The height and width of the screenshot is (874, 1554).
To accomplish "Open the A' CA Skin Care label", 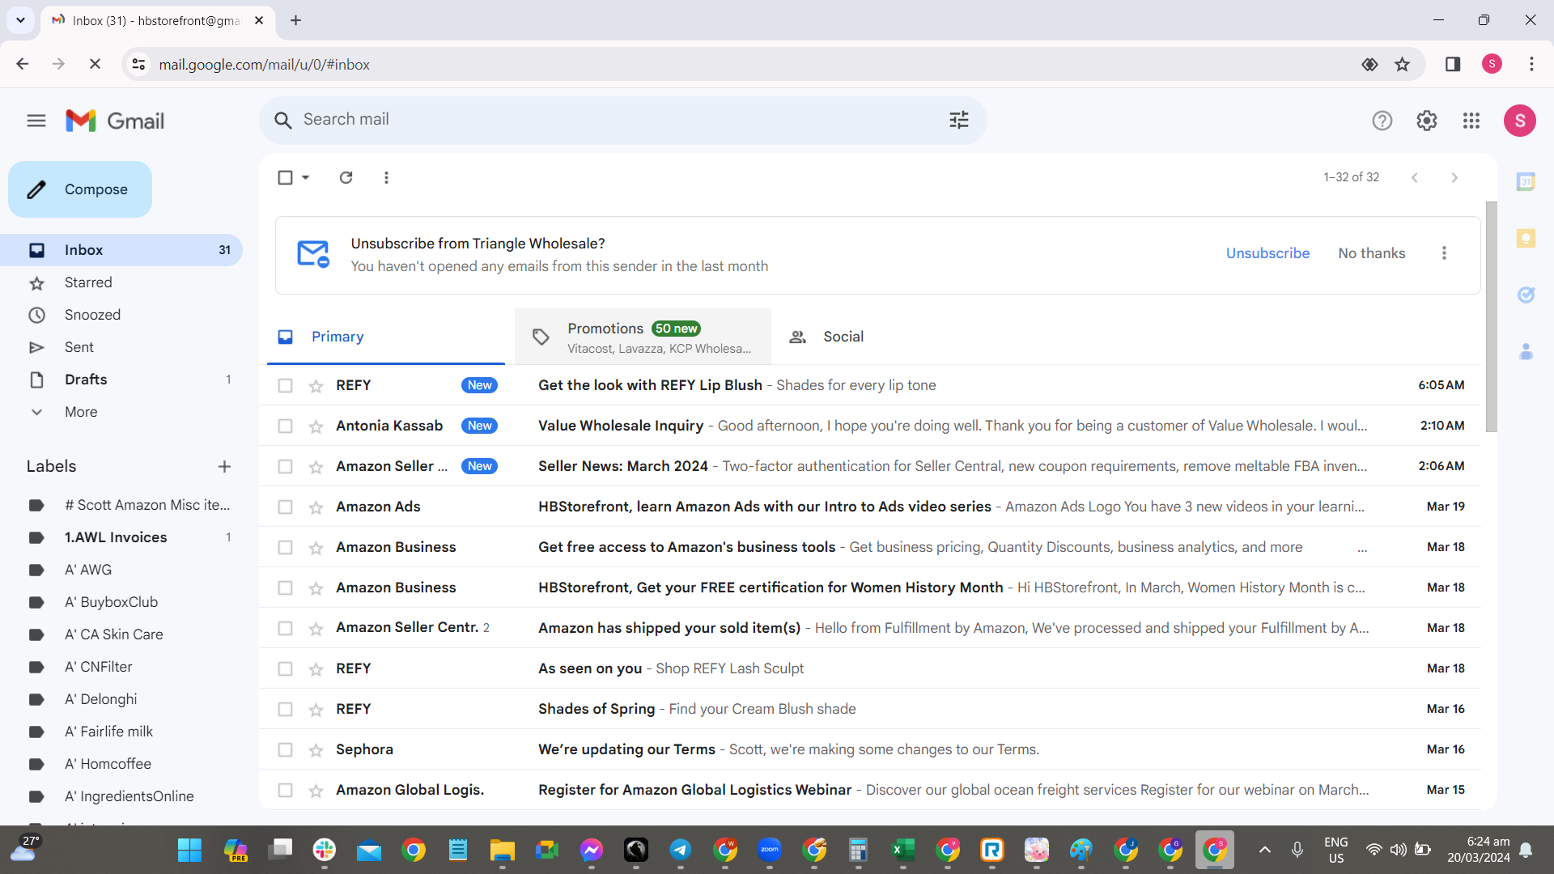I will [x=113, y=634].
